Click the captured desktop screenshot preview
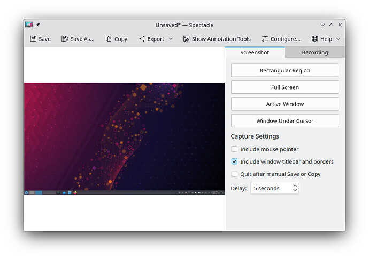The width and height of the screenshot is (369, 259). pos(124,139)
